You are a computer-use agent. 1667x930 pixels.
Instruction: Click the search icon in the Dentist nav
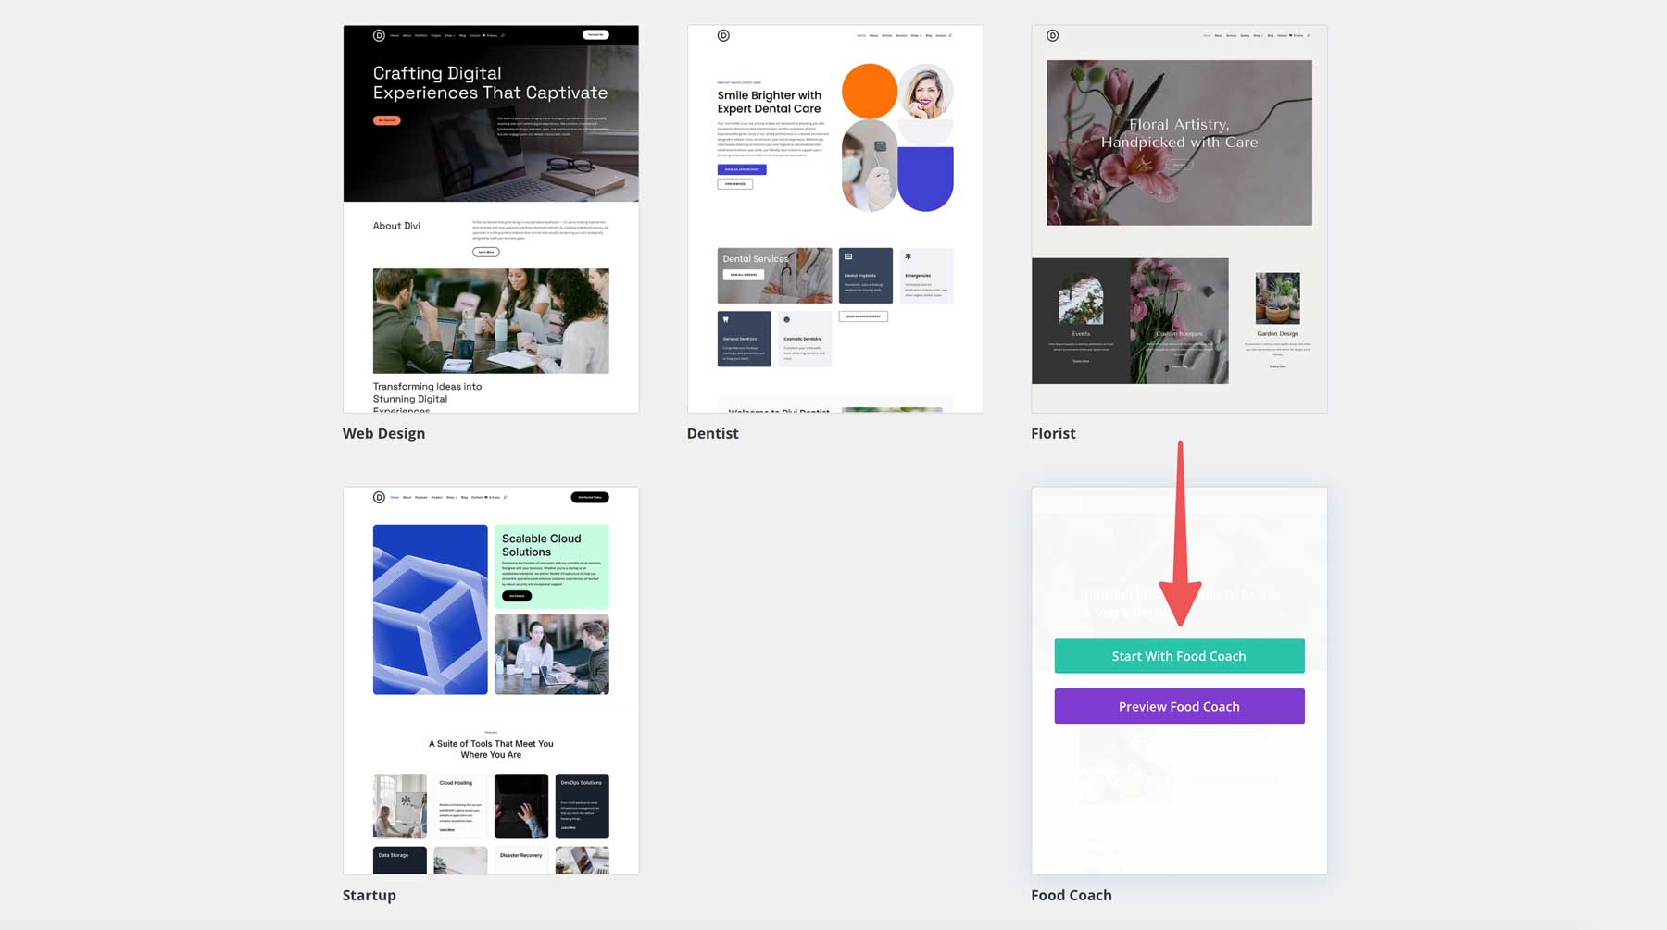tap(950, 36)
